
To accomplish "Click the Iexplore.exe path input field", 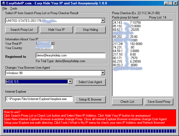I will (x=39, y=99).
